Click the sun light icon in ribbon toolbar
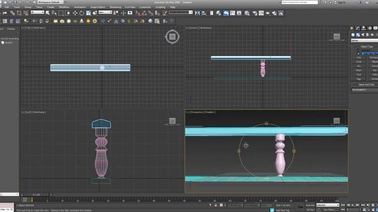378x212 pixels. click(88, 21)
